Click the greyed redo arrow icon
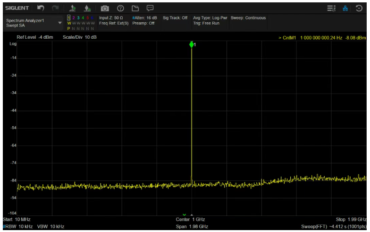 (55, 9)
